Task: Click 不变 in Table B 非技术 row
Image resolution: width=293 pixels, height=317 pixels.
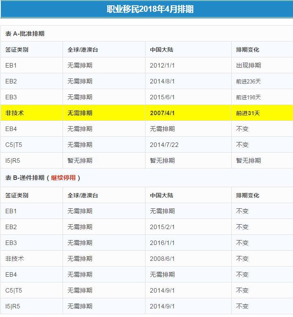Action: tap(242, 258)
